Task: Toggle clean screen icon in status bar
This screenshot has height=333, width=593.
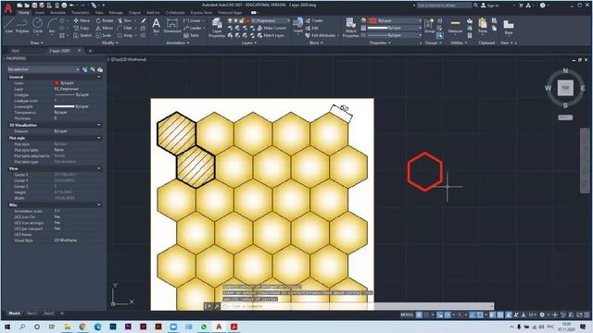Action: (x=579, y=314)
